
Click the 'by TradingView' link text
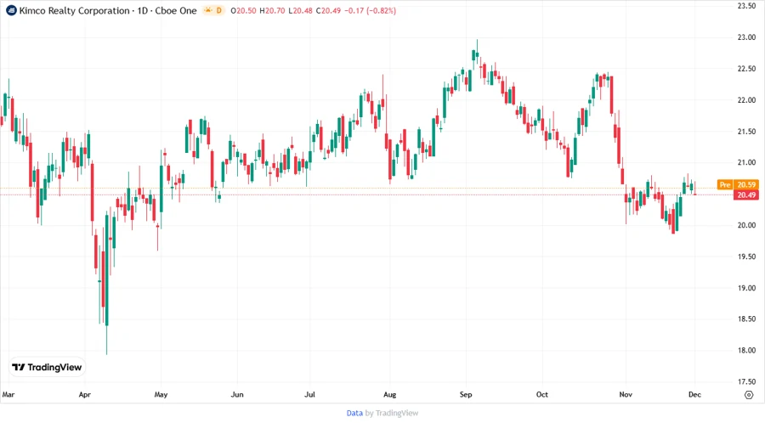pos(392,414)
